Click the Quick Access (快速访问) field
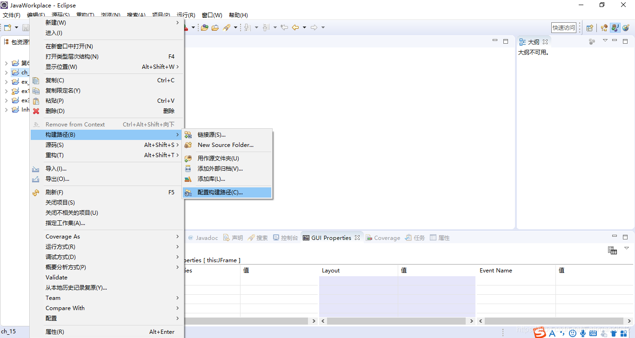The width and height of the screenshot is (635, 338). [564, 28]
